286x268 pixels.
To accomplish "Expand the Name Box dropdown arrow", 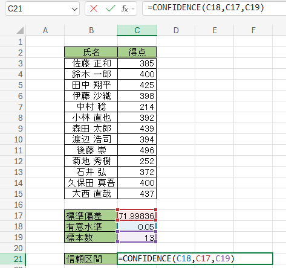I will (x=74, y=9).
